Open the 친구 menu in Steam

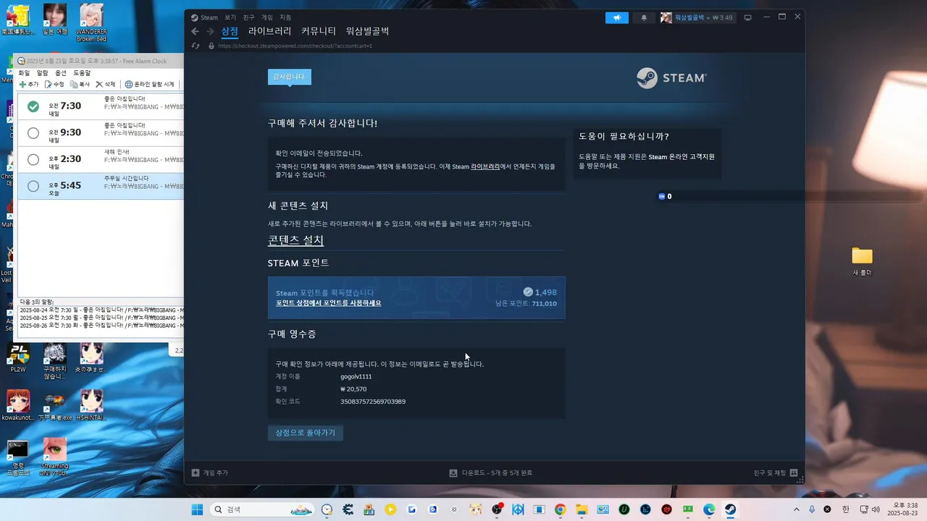(x=249, y=17)
